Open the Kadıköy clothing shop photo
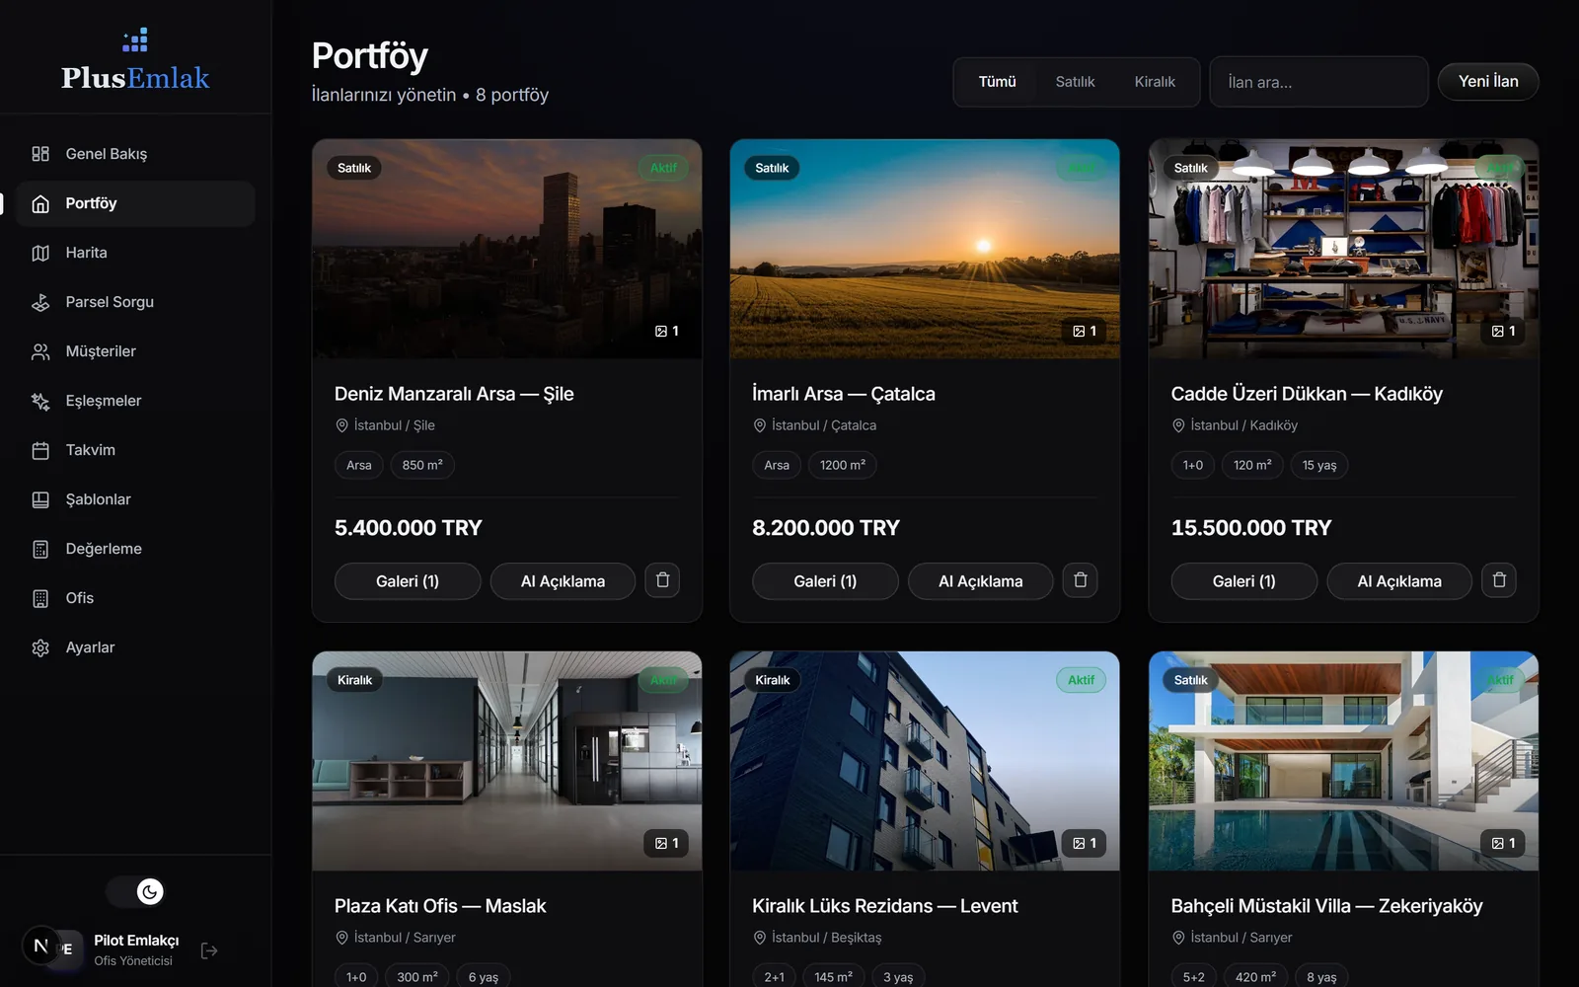Screen dimensions: 1579x987 point(1343,249)
